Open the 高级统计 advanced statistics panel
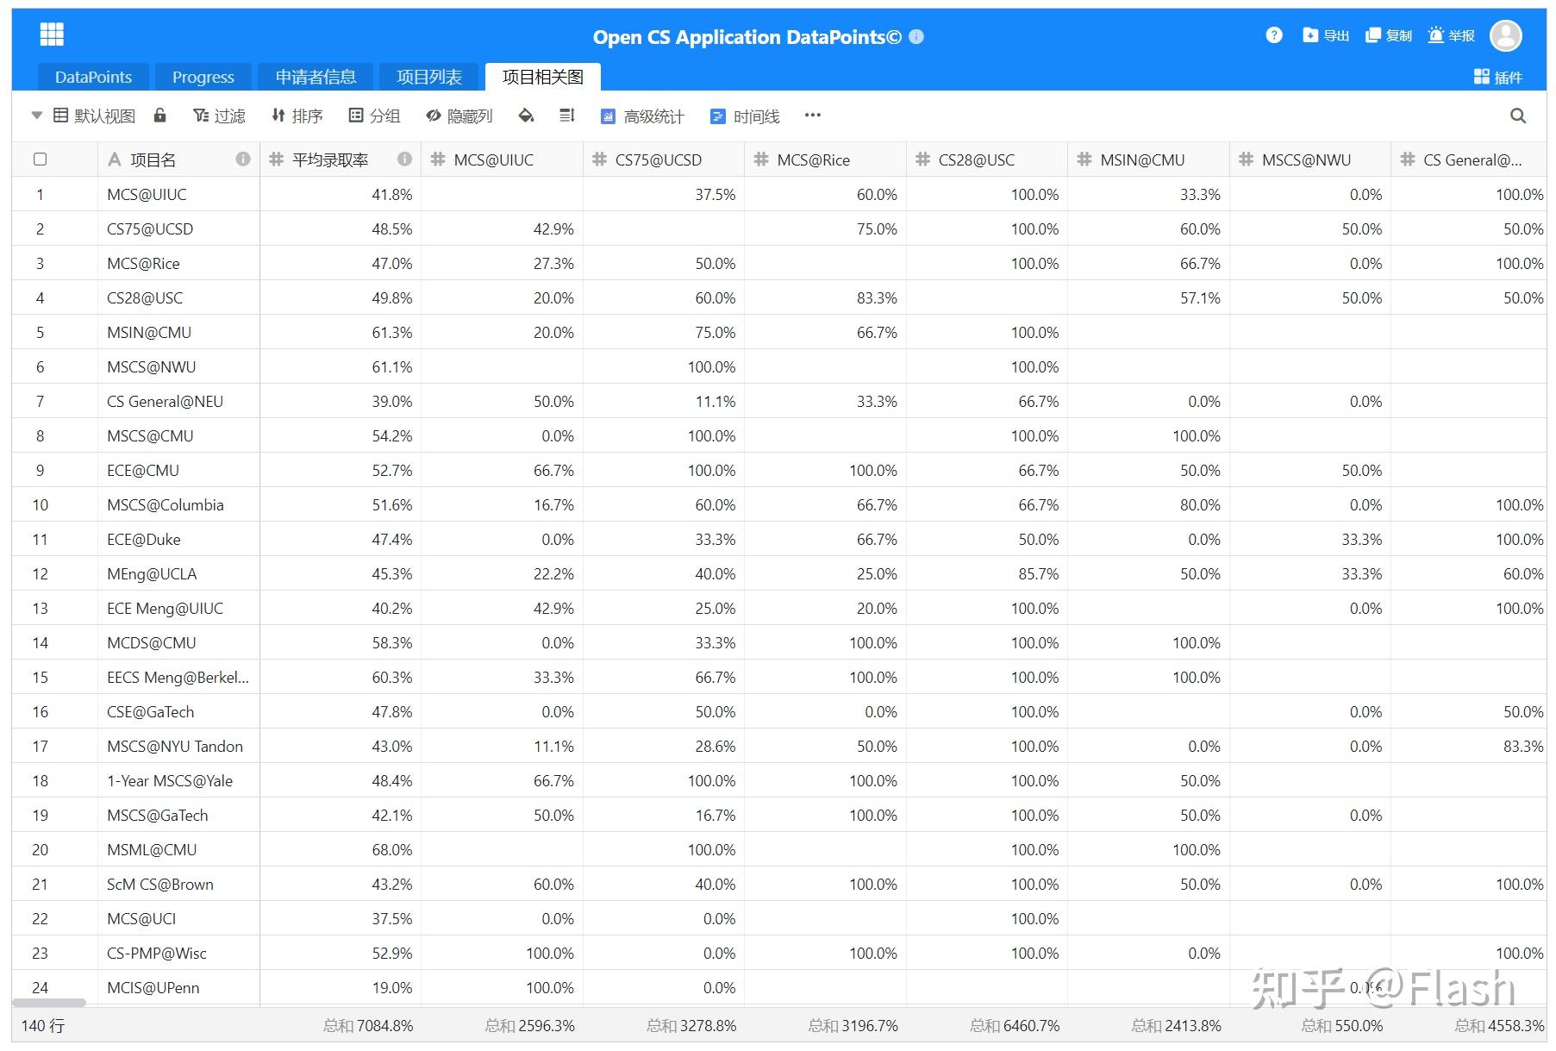1556x1051 pixels. point(644,116)
